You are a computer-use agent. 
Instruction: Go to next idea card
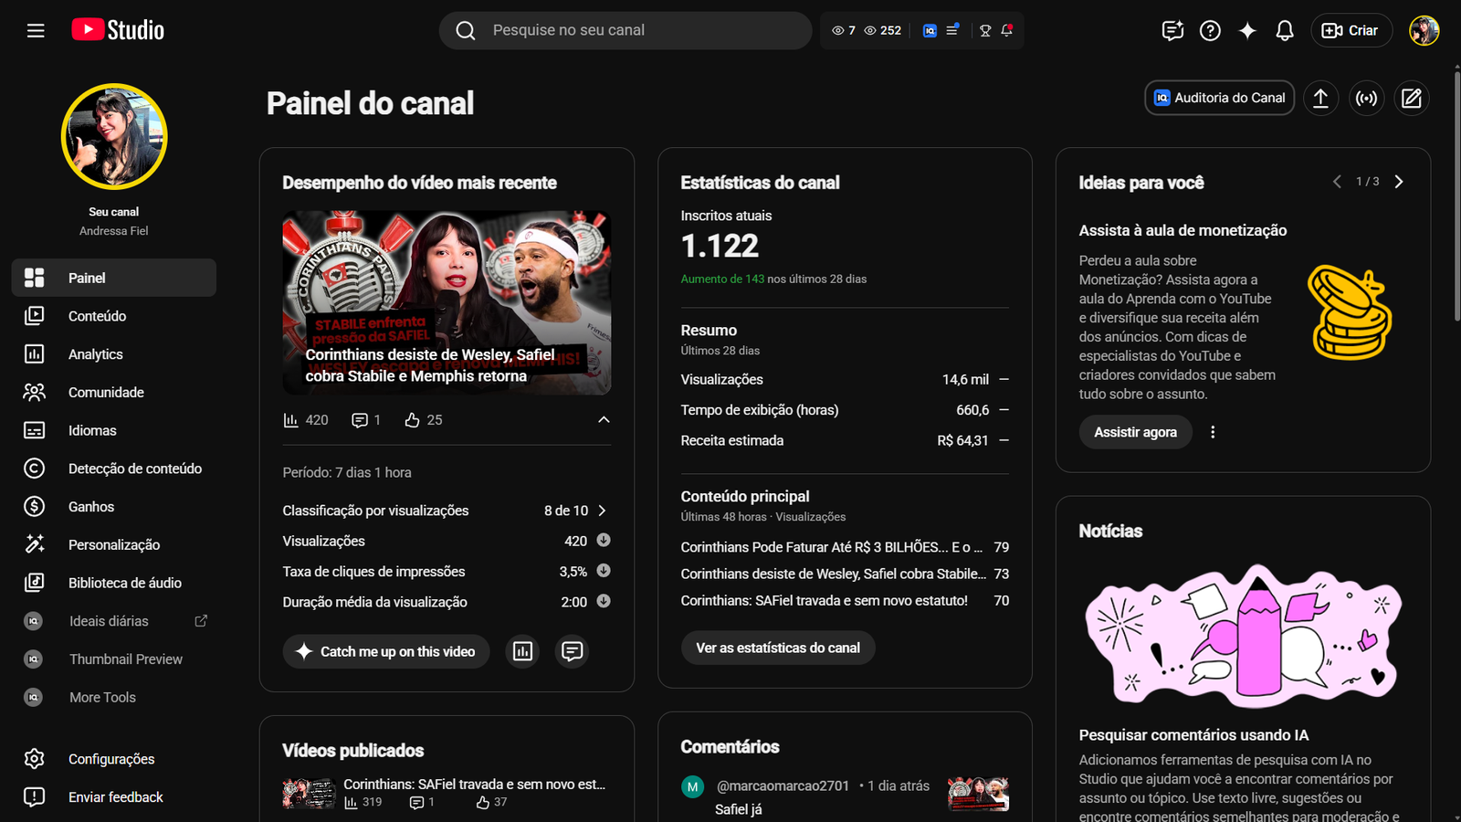tap(1399, 182)
